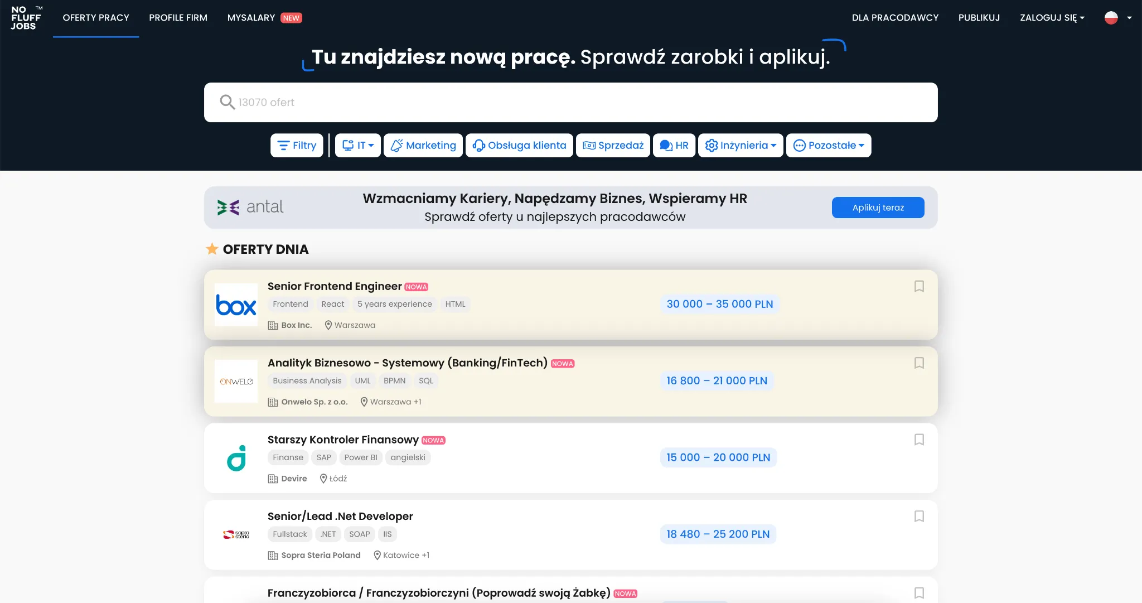Click the Frontend skill tag
1142x603 pixels.
291,304
